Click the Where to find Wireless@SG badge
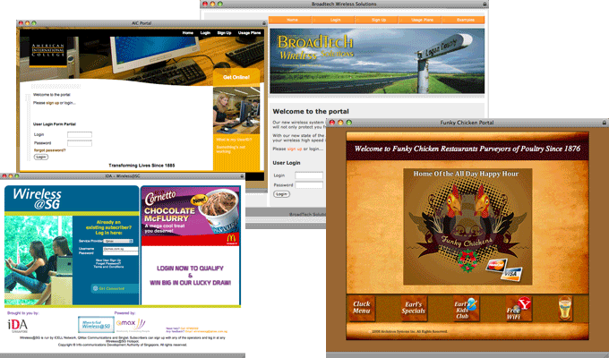This screenshot has height=358, width=609. point(96,325)
